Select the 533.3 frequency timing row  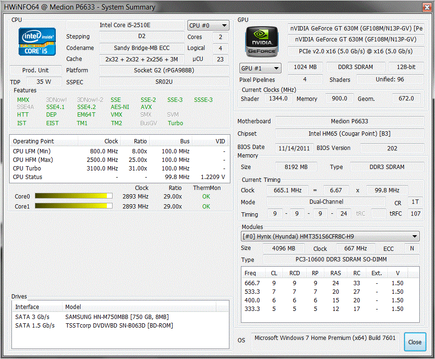click(330, 292)
